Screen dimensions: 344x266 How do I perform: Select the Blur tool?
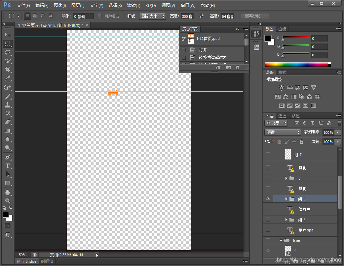tap(8, 139)
